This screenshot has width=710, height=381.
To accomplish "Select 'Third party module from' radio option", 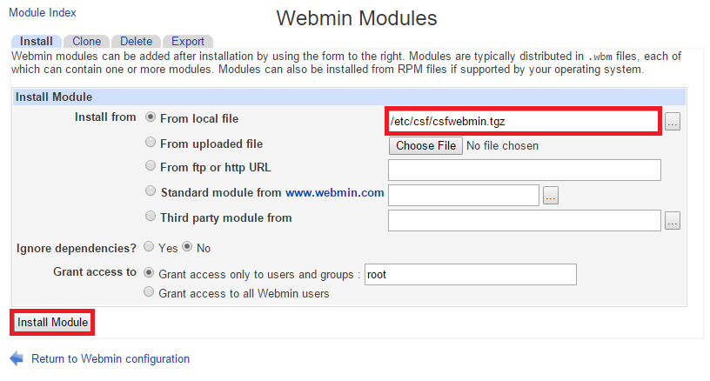I will (151, 217).
